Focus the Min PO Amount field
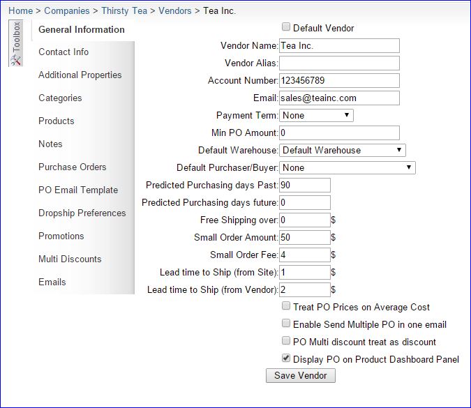Viewport: 471px width, 408px height. (x=339, y=133)
